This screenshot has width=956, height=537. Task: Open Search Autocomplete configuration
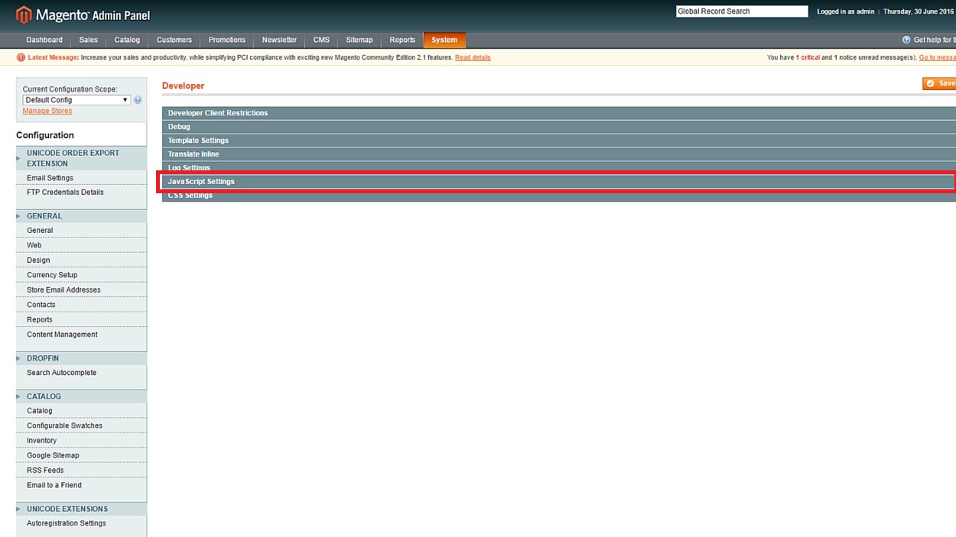(x=62, y=373)
